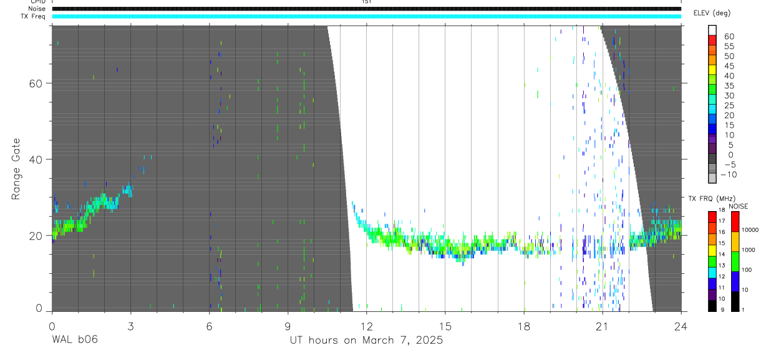
Task: Pick the purple ELEV swatch between 5 and 10
Action: pyautogui.click(x=712, y=139)
